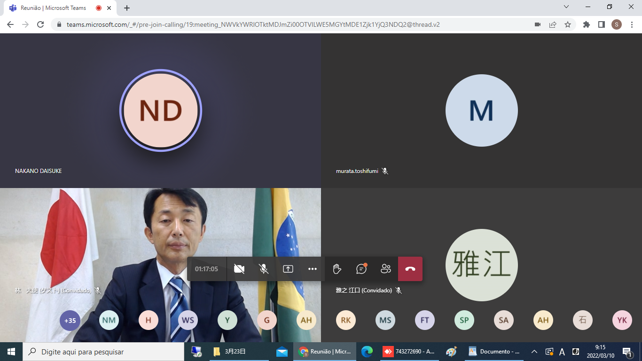Image resolution: width=642 pixels, height=361 pixels.
Task: Open the meeting chat conversation
Action: pos(361,269)
